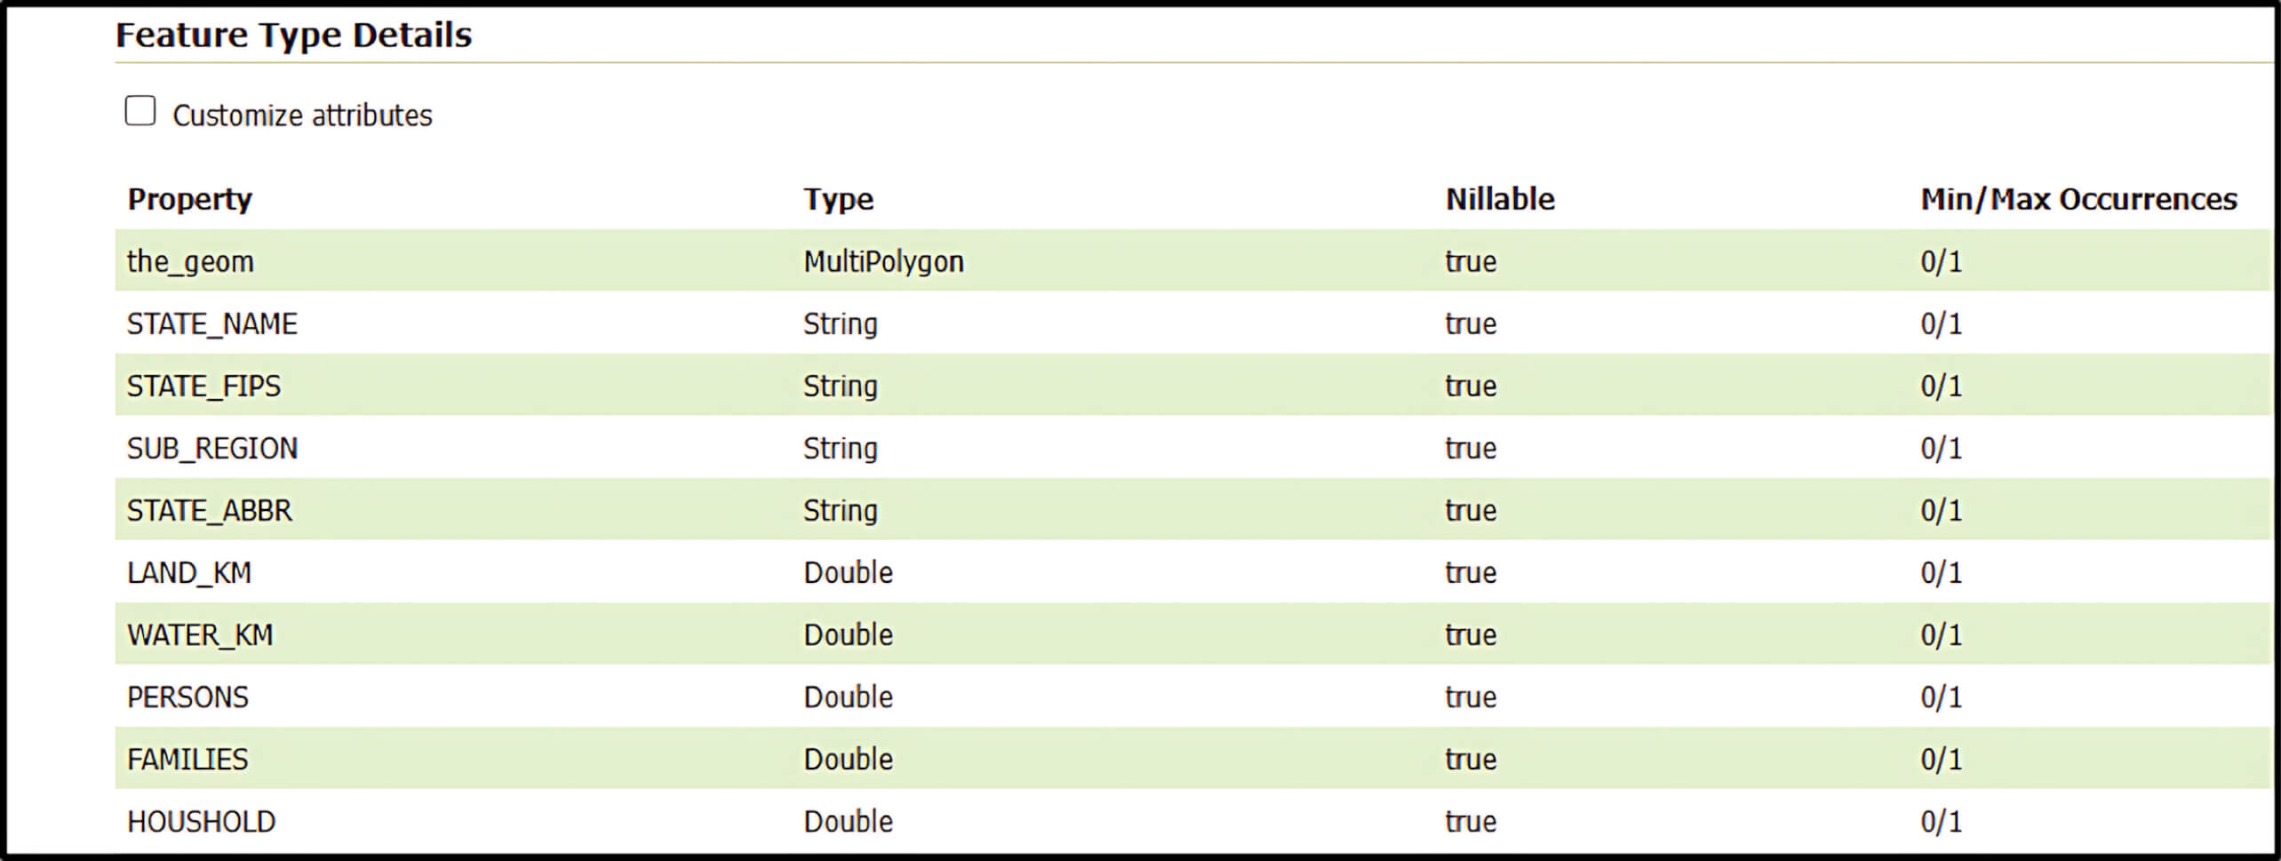Click the LAND_KM property

pyautogui.click(x=189, y=572)
